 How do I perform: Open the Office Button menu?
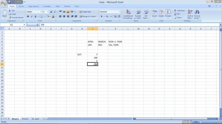pyautogui.click(x=3, y=3)
